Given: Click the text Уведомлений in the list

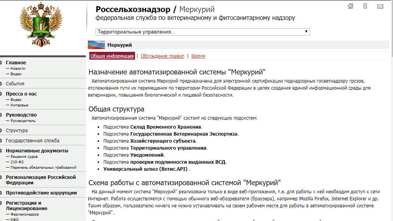Looking at the screenshot, I should coord(147,155).
